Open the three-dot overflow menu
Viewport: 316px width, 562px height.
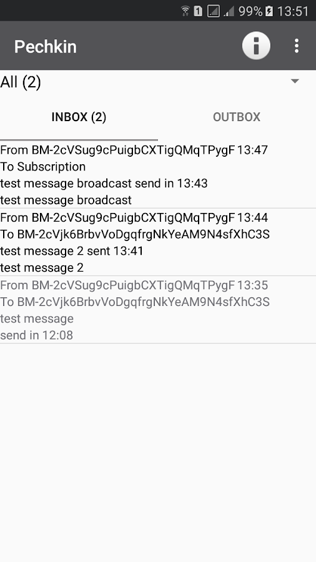(296, 46)
